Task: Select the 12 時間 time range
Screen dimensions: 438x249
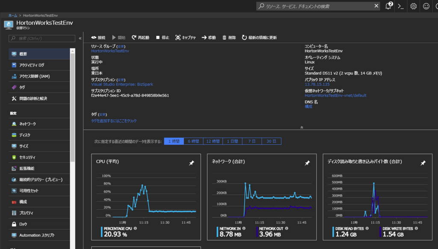Action: click(x=213, y=141)
